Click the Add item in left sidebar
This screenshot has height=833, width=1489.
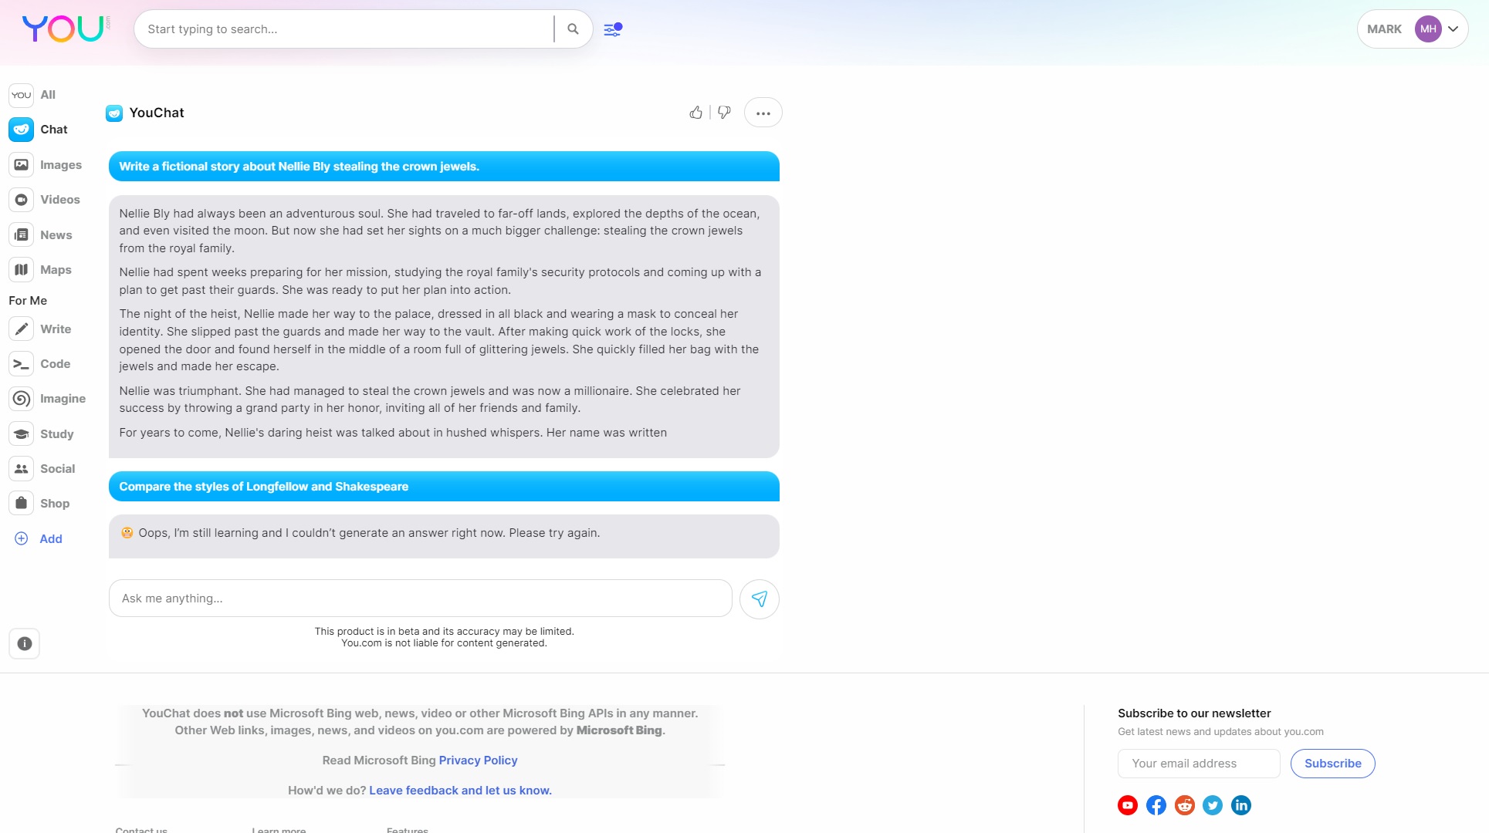click(49, 538)
